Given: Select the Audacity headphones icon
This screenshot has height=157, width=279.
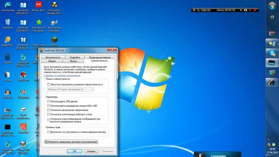Looking at the screenshot, I should click(8, 94).
